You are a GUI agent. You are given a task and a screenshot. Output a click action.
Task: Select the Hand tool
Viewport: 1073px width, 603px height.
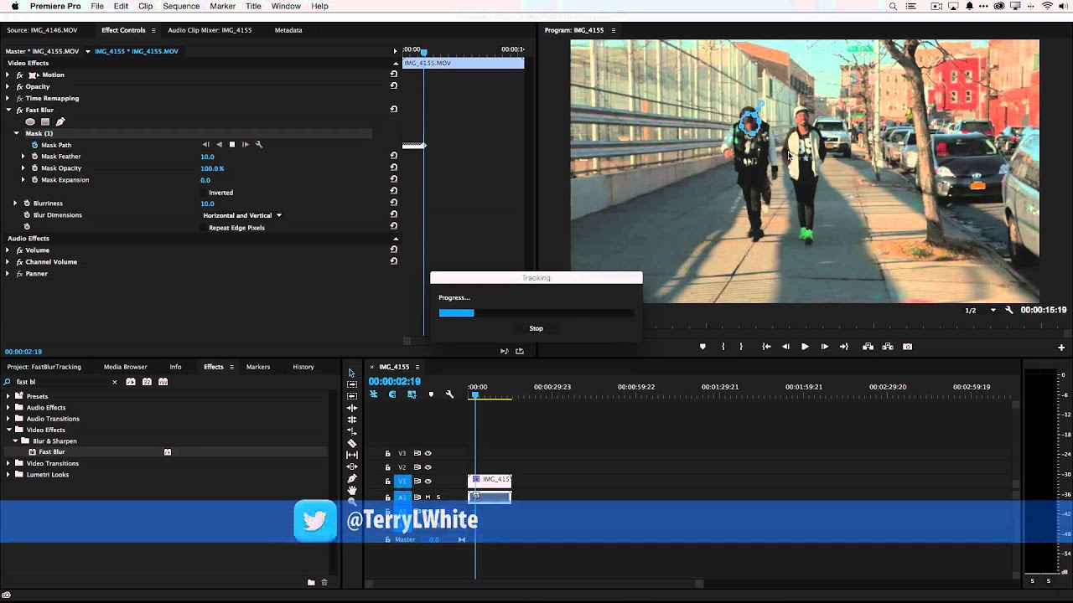point(352,490)
